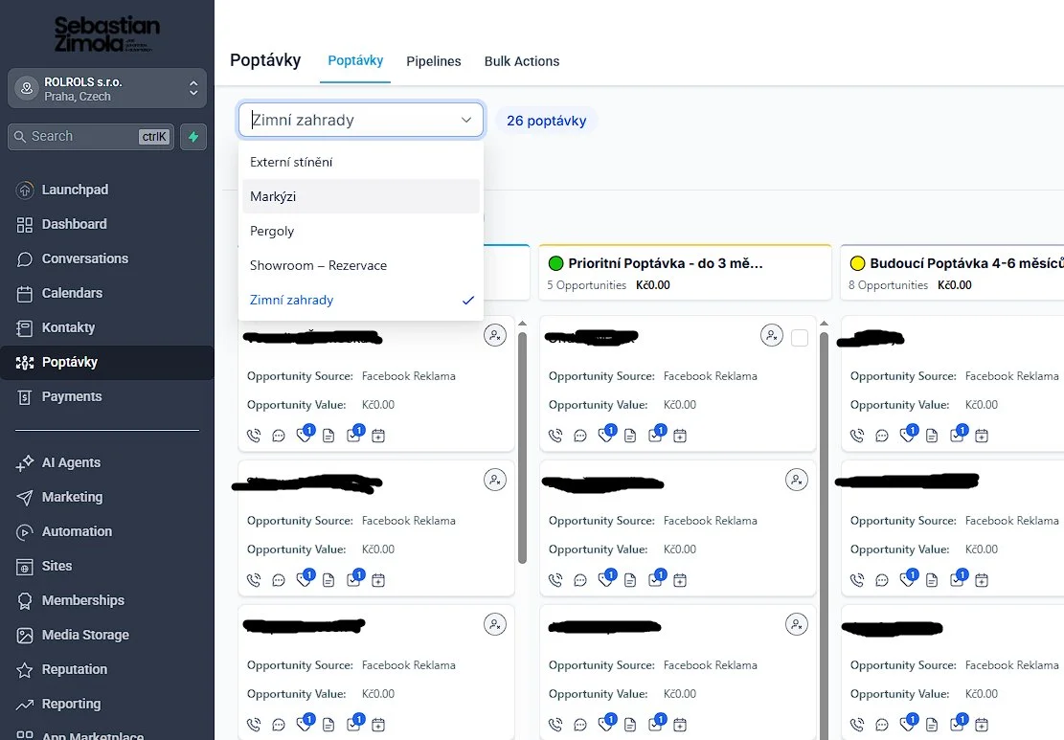Switch to the Pipelines tab
The image size is (1064, 740).
point(434,61)
